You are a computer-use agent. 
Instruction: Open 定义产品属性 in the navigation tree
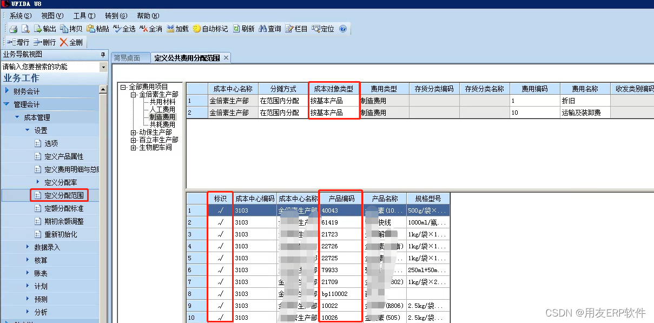[x=64, y=156]
